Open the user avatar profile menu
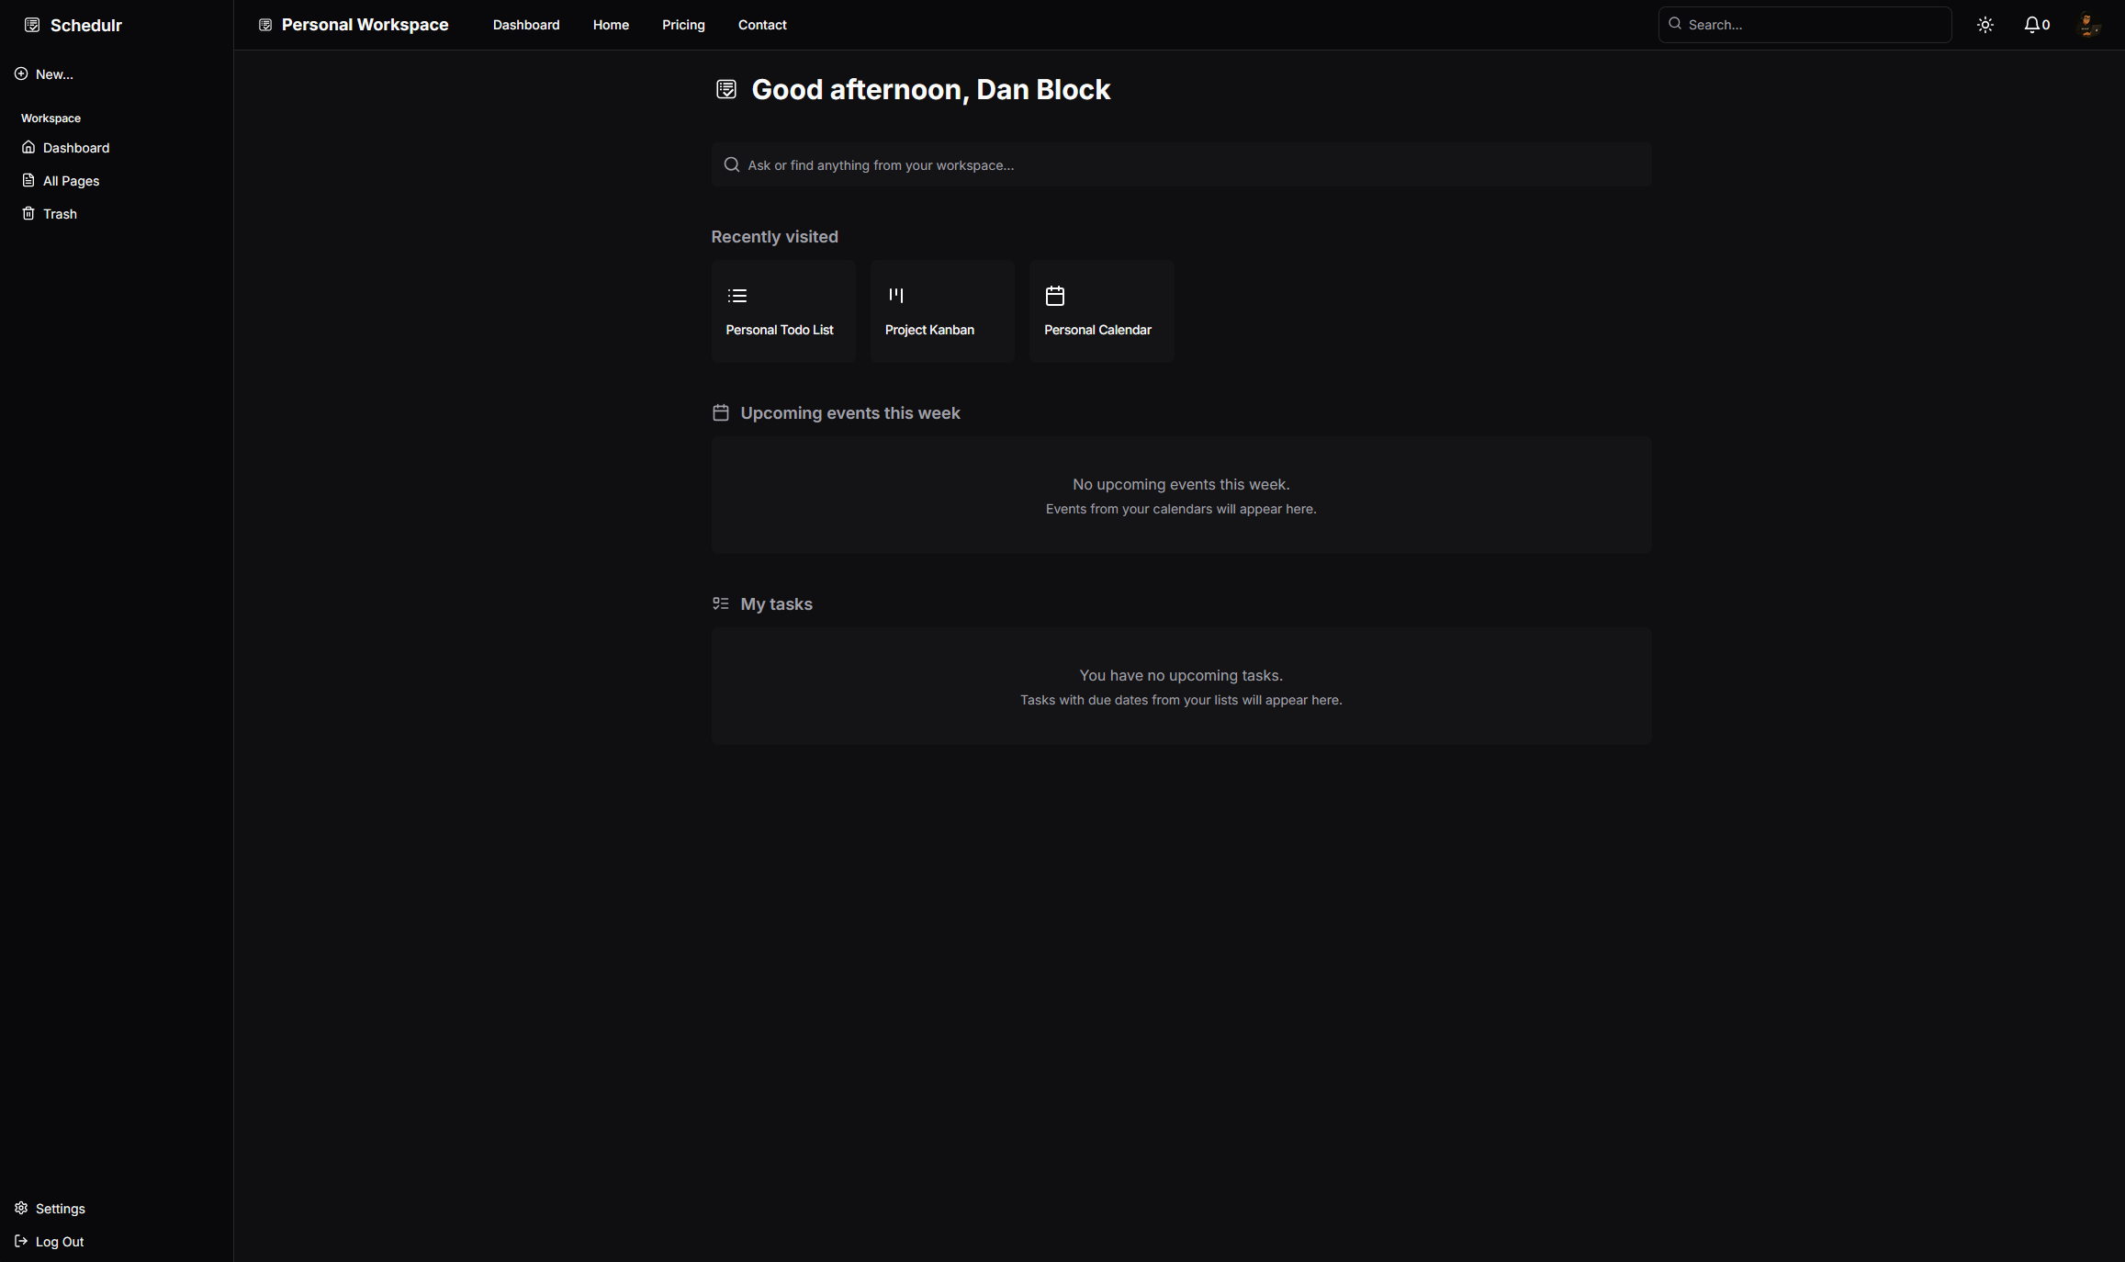 (x=2089, y=25)
